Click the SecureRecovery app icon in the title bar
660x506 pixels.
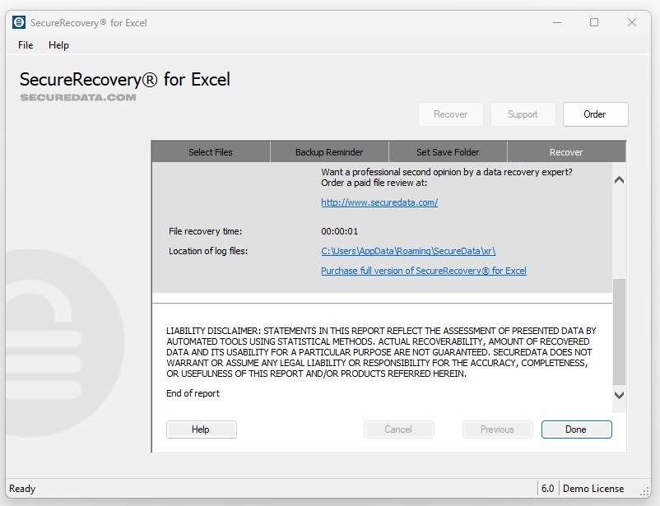[x=18, y=22]
